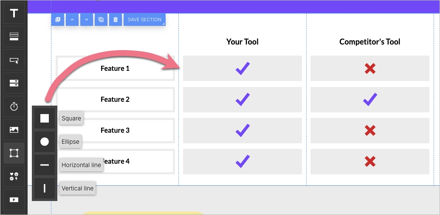Open the icons and emojis element
This screenshot has height=215, width=440.
(x=14, y=176)
